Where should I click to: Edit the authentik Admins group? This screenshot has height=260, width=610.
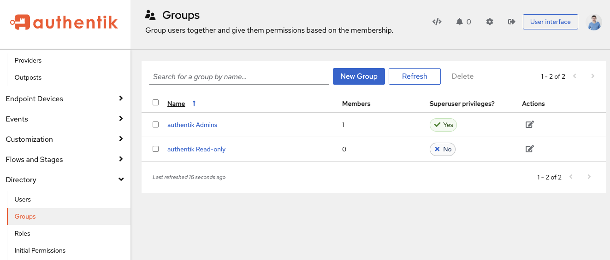point(529,124)
